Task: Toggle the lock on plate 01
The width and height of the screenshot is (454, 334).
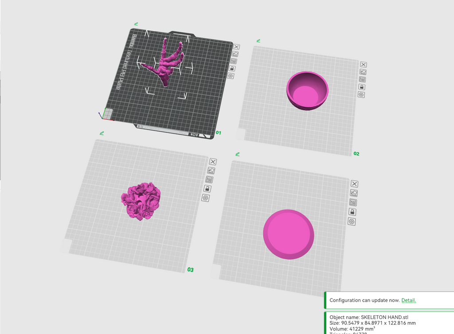Action: (x=232, y=68)
